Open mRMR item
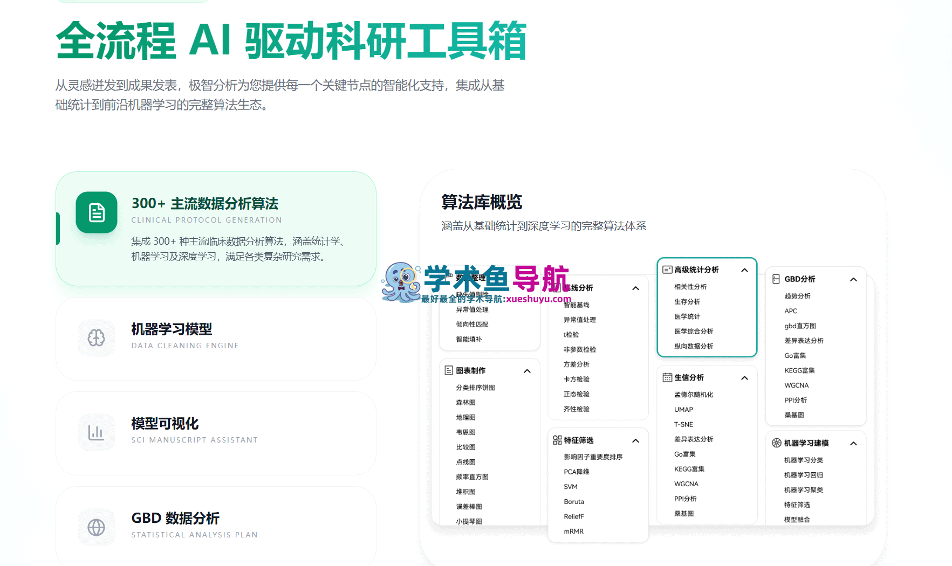952x566 pixels. (x=574, y=531)
